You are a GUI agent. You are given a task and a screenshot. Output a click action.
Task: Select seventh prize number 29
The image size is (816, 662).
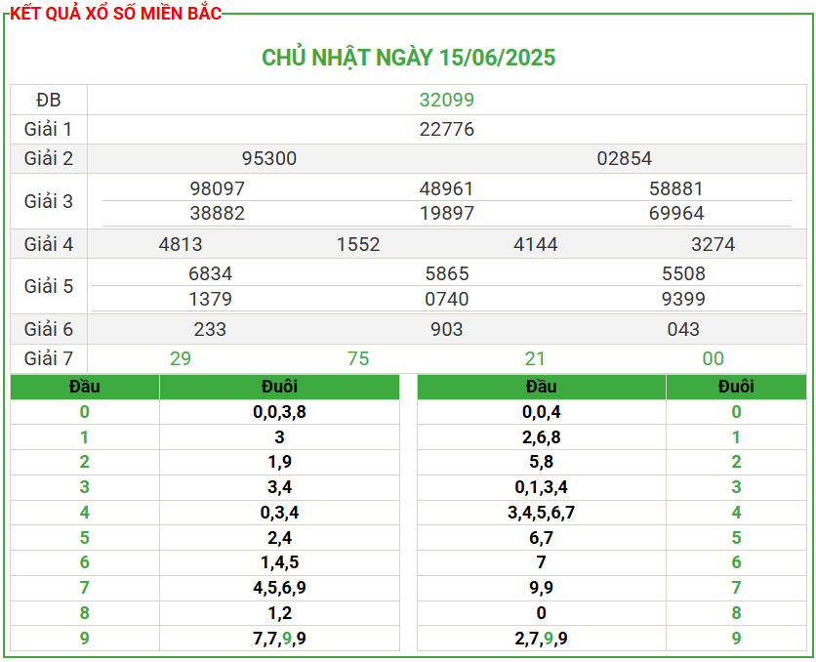(x=180, y=358)
